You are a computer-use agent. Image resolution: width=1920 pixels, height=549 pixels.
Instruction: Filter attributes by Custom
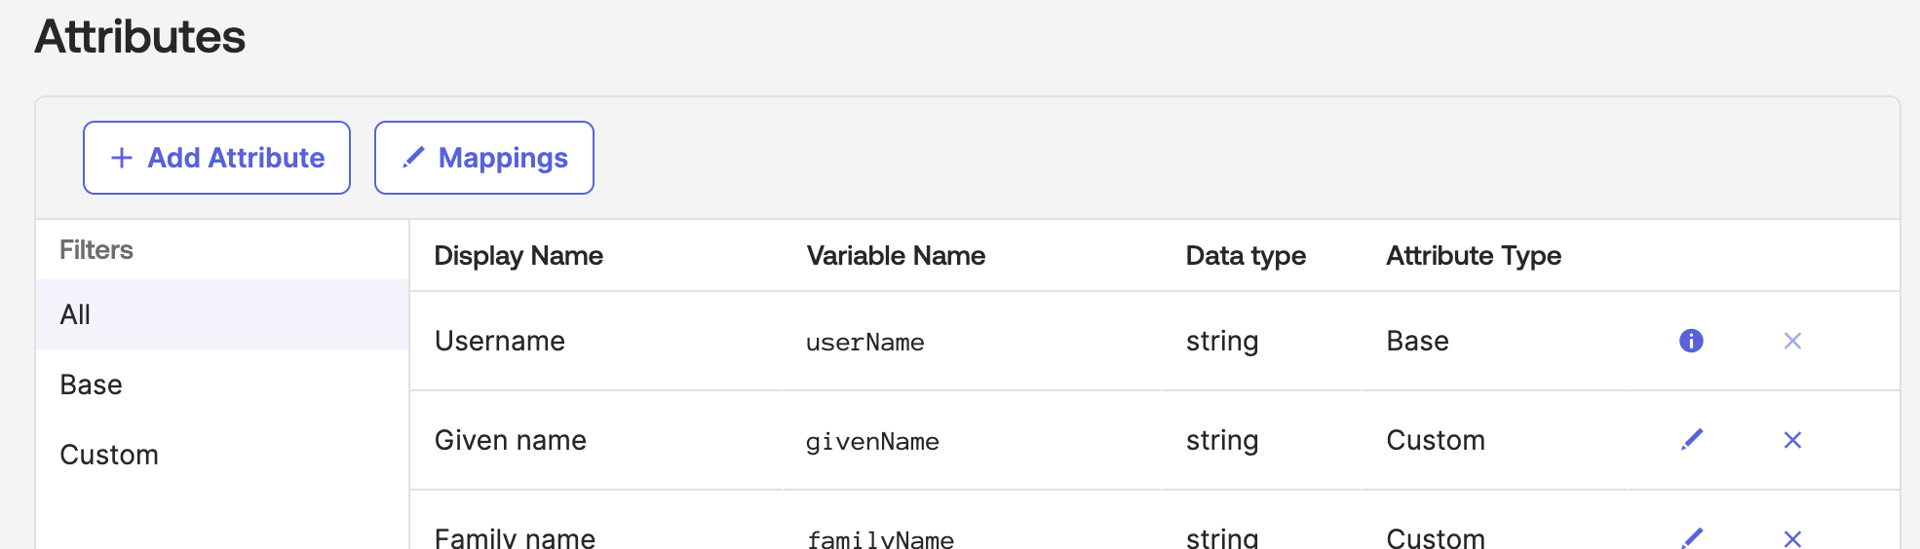(x=222, y=455)
